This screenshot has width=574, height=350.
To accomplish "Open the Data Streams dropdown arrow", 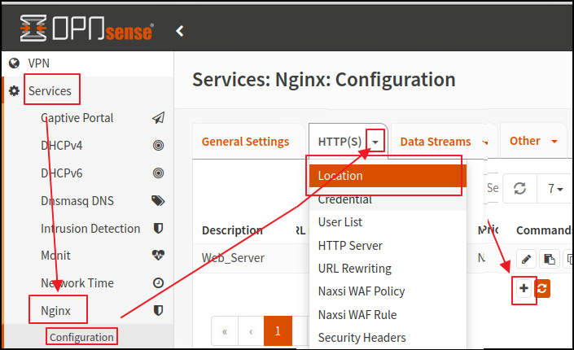I will pos(485,142).
